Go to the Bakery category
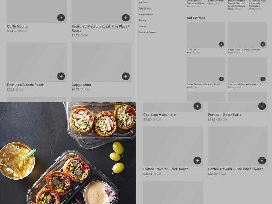272x204 pixels. click(142, 20)
